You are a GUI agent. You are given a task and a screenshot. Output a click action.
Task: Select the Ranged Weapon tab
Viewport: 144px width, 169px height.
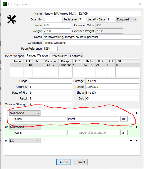[x=37, y=56]
